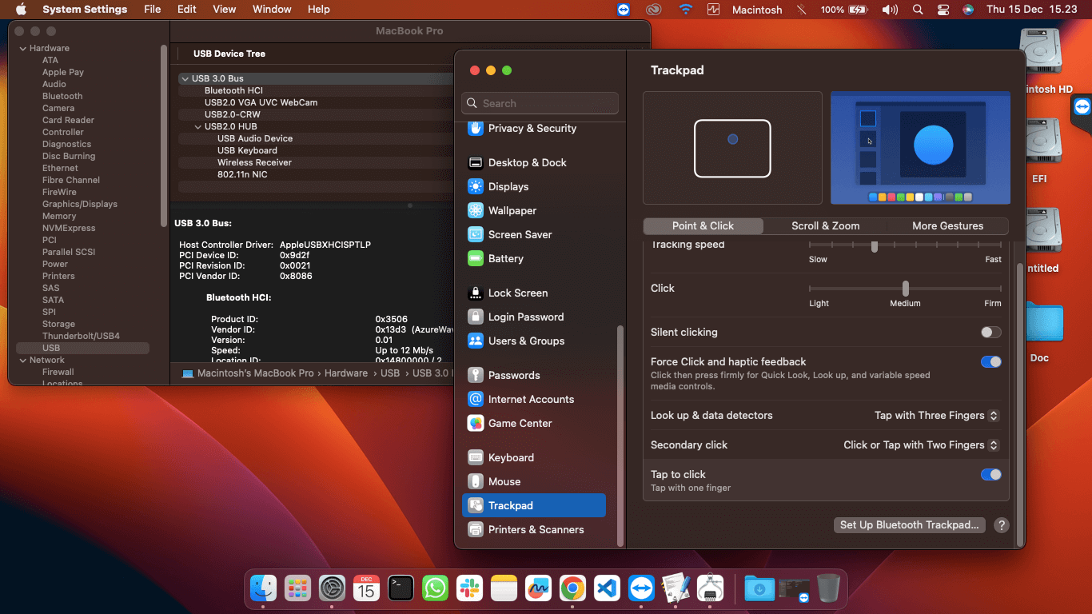This screenshot has height=614, width=1092.
Task: Toggle the Silent clicking switch
Action: [990, 332]
